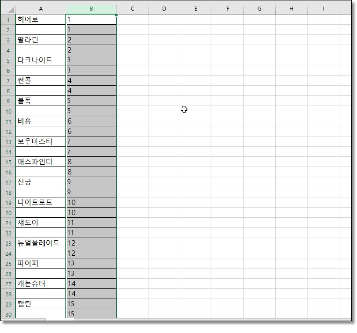This screenshot has width=357, height=333.
Task: Click cell B23 with value 12
Action: [91, 243]
